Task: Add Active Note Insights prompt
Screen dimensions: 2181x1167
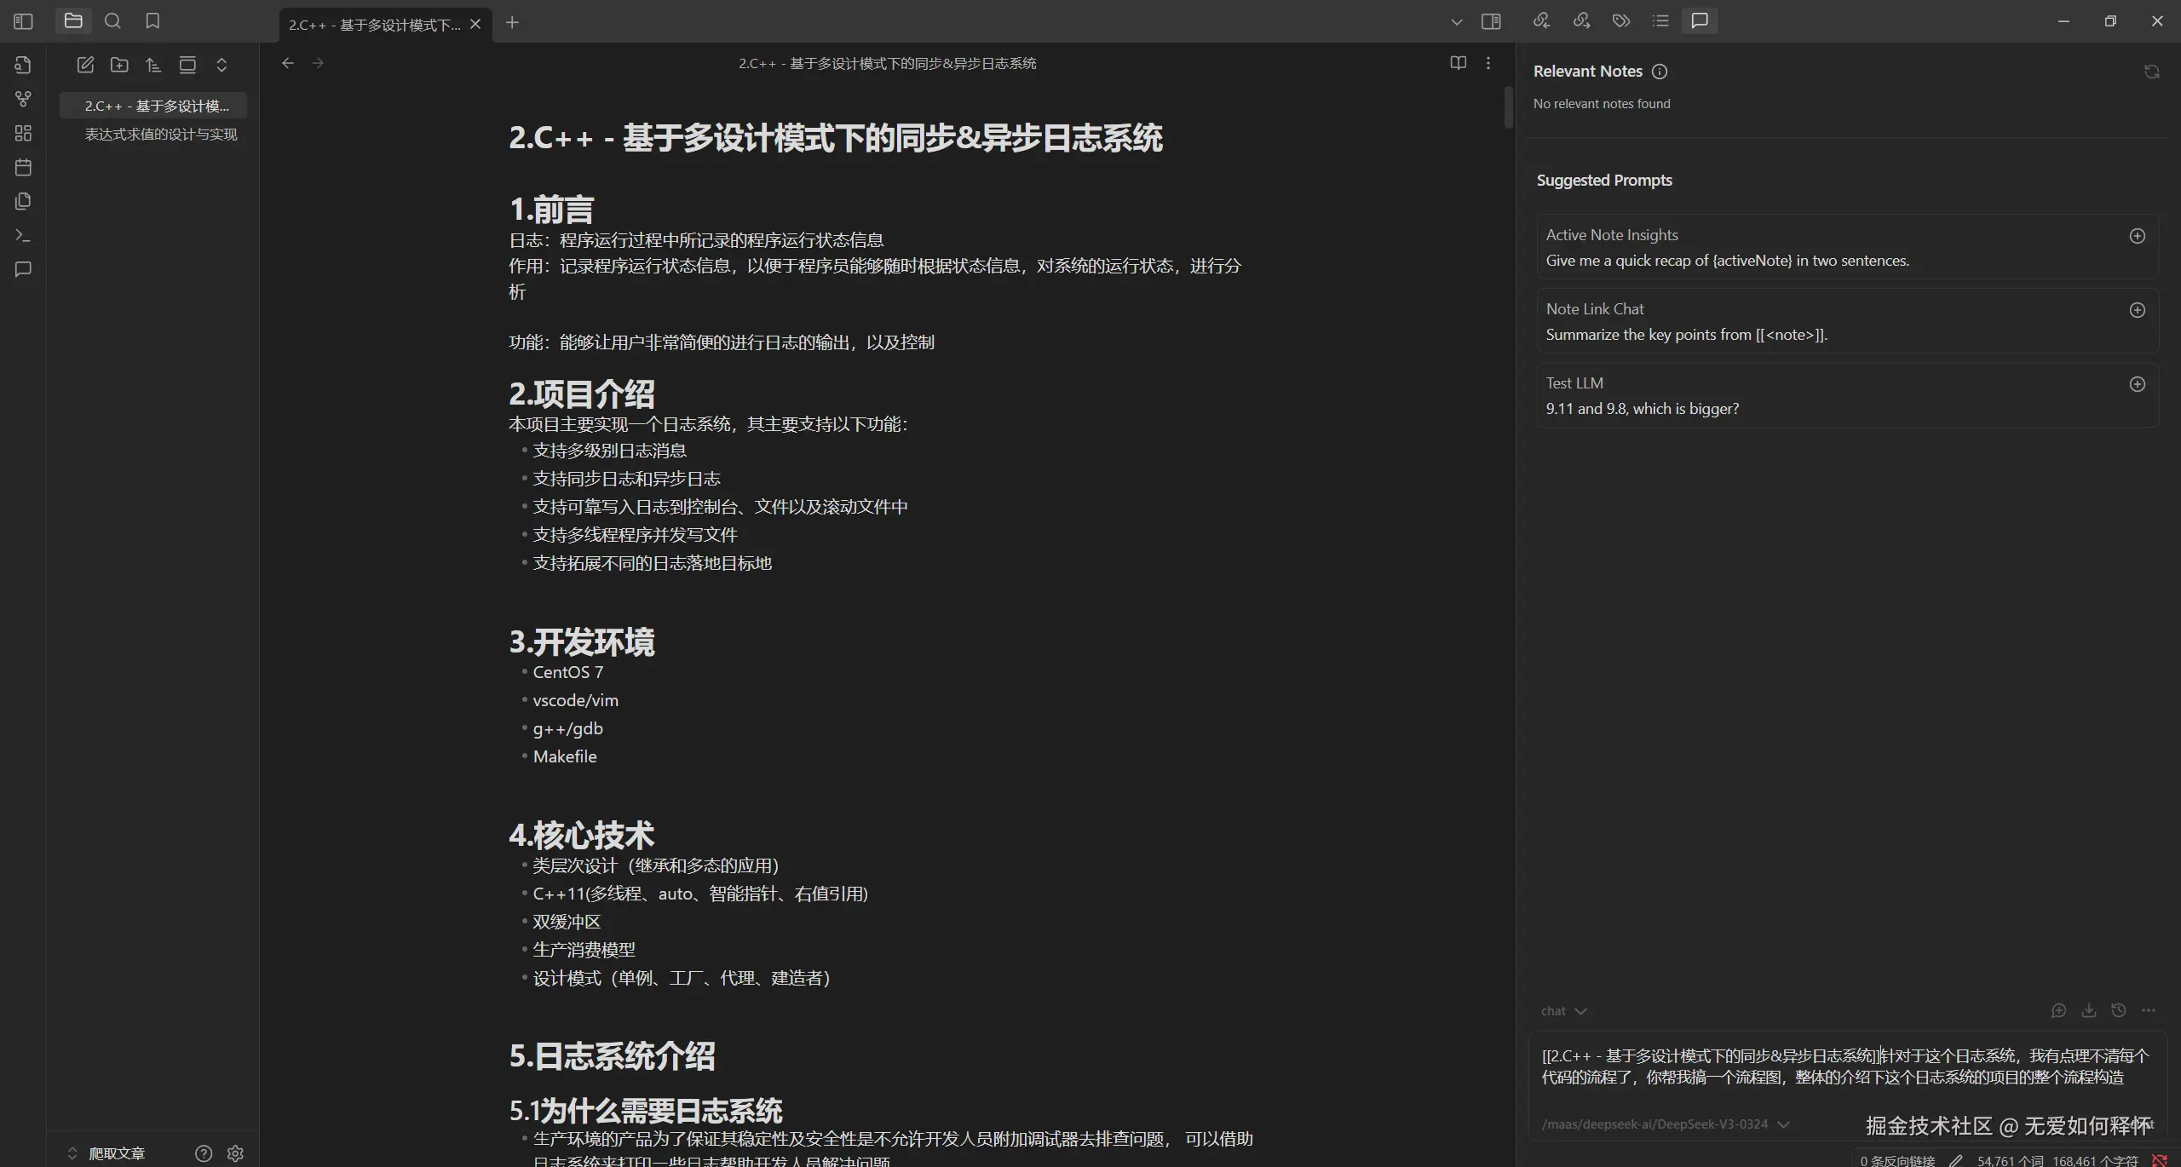Action: pyautogui.click(x=2137, y=236)
